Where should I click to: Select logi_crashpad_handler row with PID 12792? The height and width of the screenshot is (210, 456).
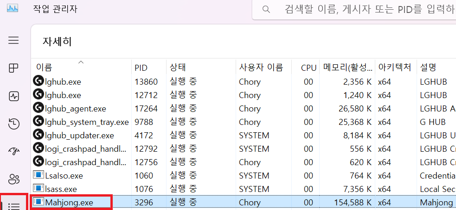244,149
